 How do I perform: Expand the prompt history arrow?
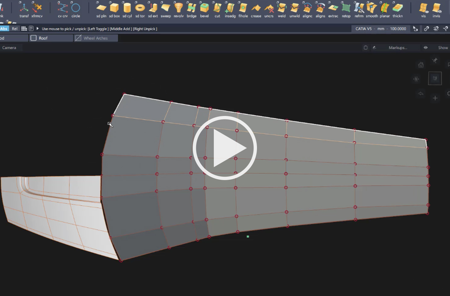tap(37, 29)
